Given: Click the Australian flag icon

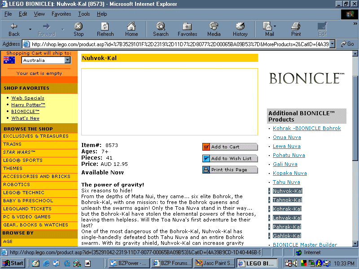Looking at the screenshot, I should click(x=9, y=60).
